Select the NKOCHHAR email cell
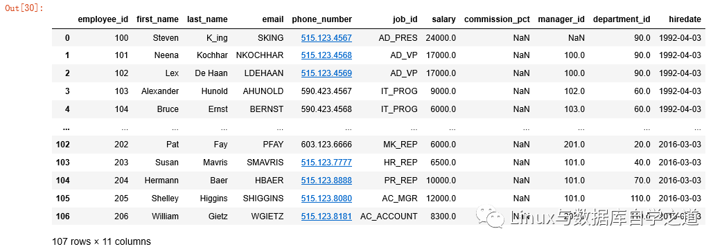722x249 pixels. (260, 55)
